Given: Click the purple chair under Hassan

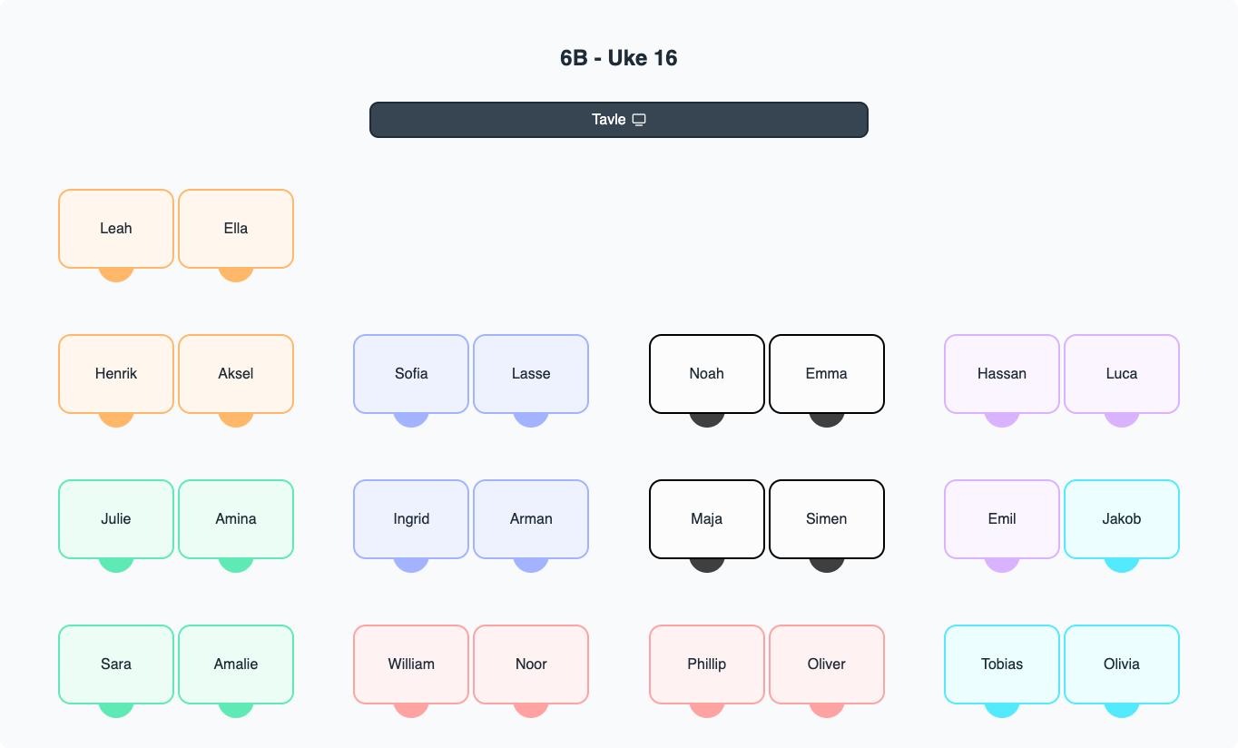Looking at the screenshot, I should click(1002, 420).
